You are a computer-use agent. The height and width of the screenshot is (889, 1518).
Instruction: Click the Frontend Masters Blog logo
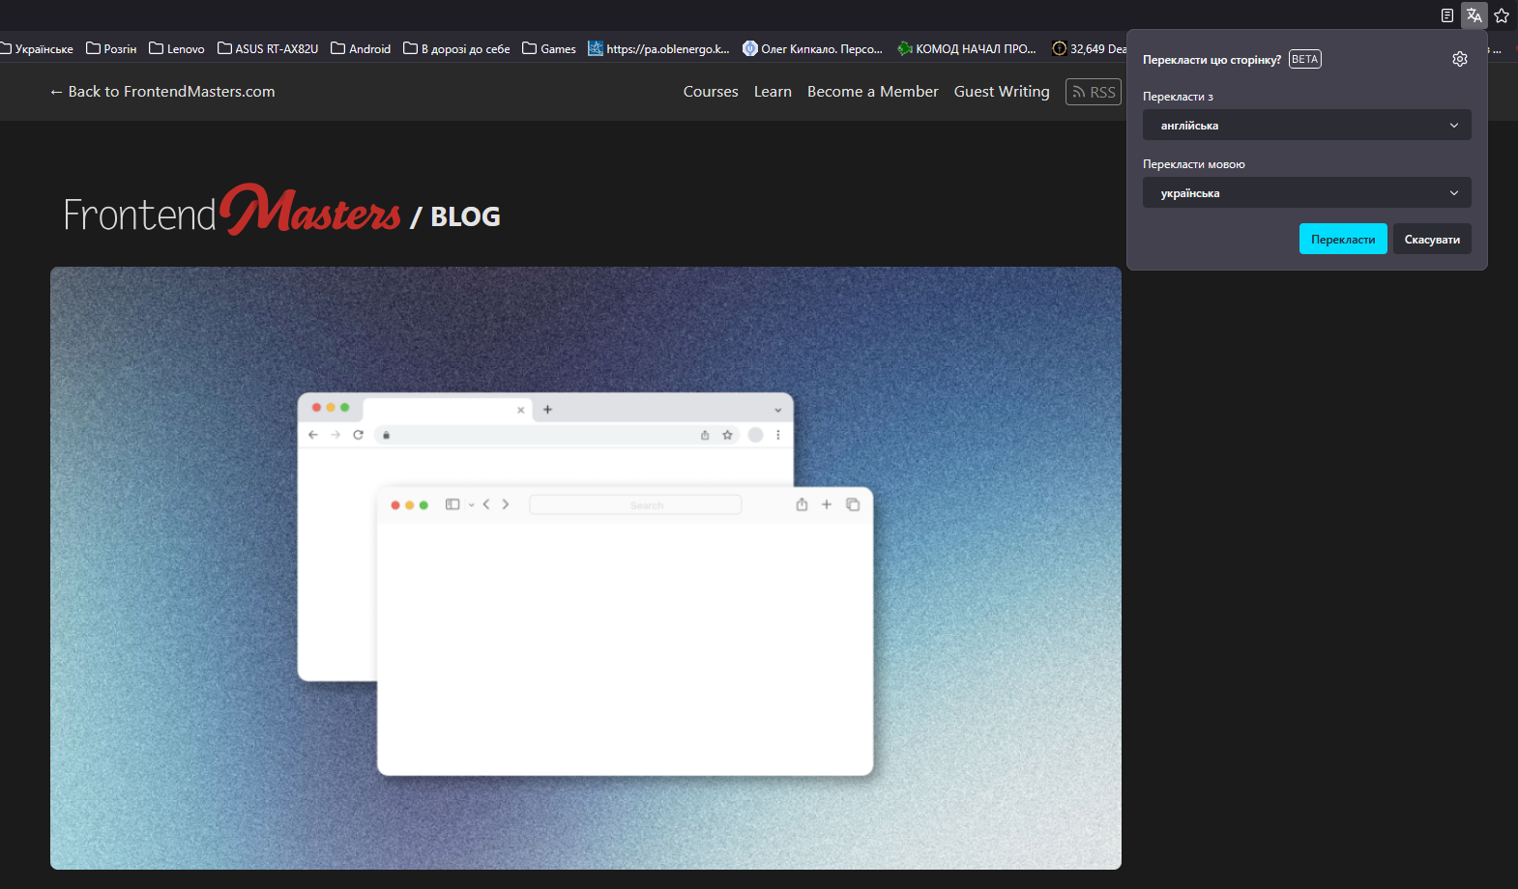point(281,211)
